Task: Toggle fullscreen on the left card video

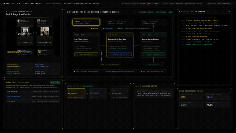Action: coord(31,35)
